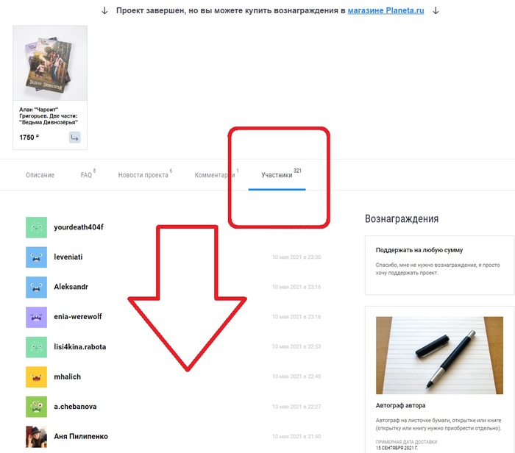Click timestamp "10 мая 2021 в 22:27"
The width and height of the screenshot is (515, 453).
(x=296, y=407)
